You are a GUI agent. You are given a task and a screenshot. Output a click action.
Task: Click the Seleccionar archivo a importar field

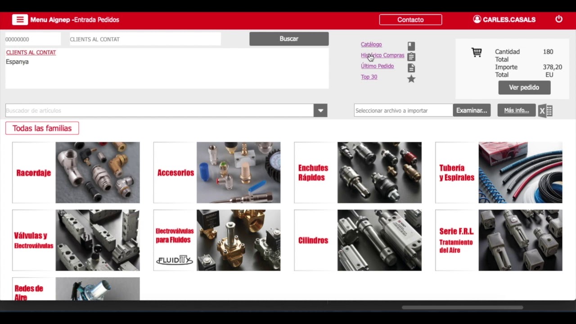pyautogui.click(x=403, y=110)
